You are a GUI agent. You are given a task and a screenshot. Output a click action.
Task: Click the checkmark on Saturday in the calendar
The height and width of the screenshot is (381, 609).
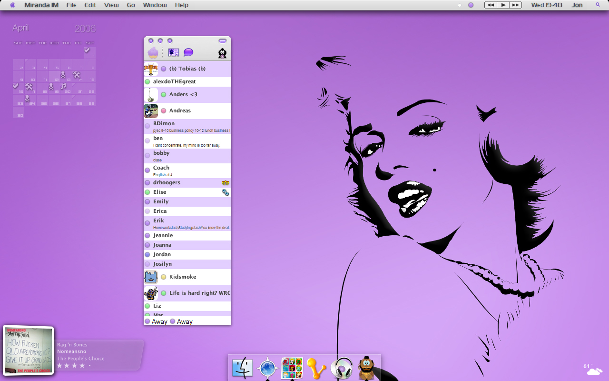(x=87, y=50)
